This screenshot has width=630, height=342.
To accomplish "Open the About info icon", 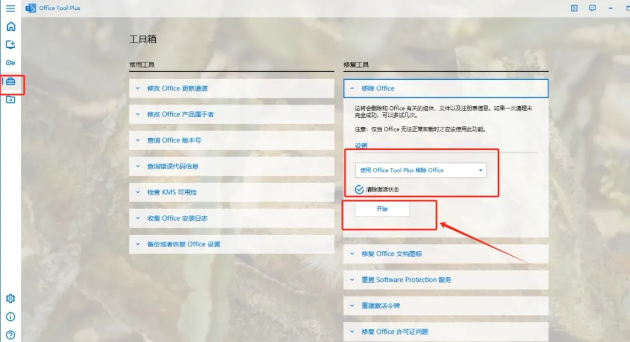I will click(11, 317).
